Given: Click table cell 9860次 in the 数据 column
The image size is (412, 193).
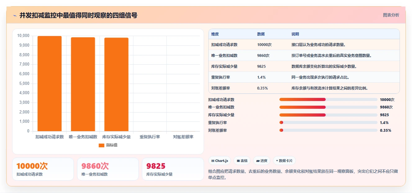Looking at the screenshot, I should click(x=263, y=56).
